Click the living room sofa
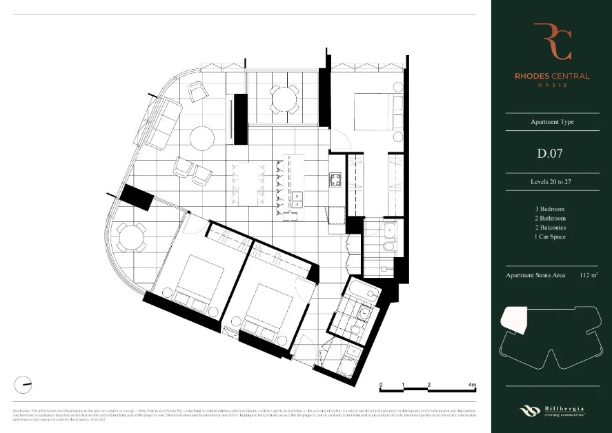Viewport: 612px width, 433px height. (158, 123)
